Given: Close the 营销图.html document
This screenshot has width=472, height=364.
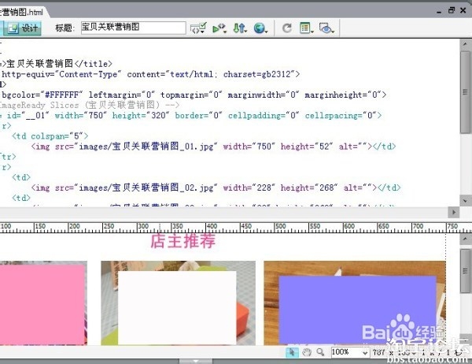Looking at the screenshot, I should 463,10.
